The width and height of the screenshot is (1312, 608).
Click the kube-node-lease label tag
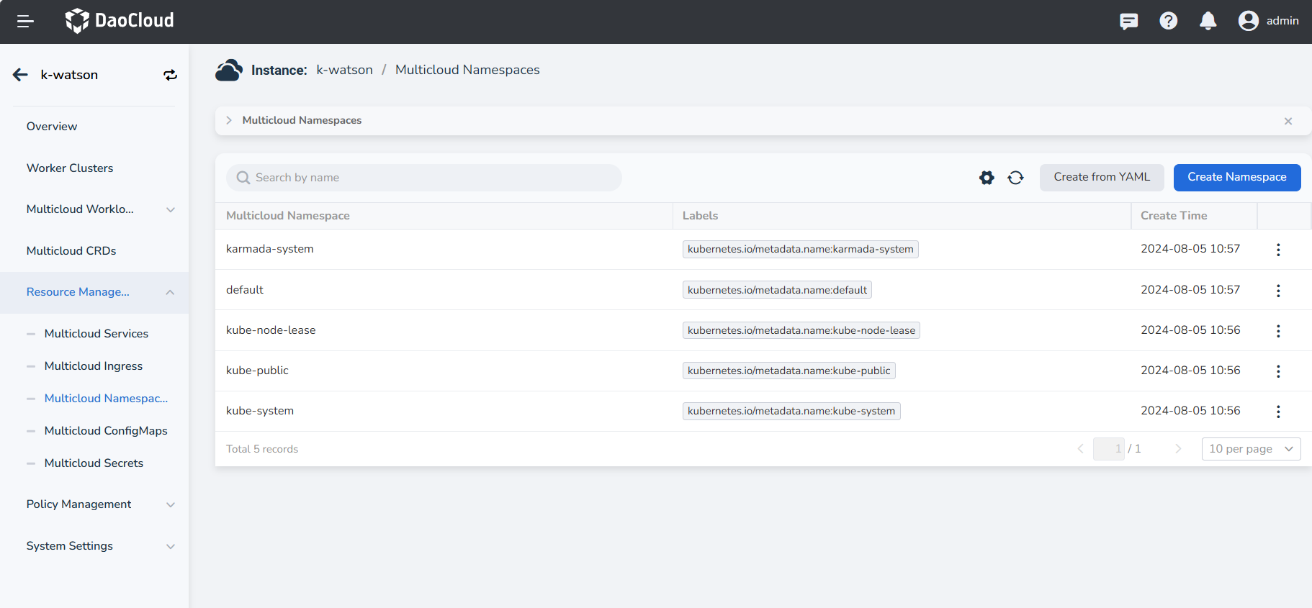pos(801,330)
